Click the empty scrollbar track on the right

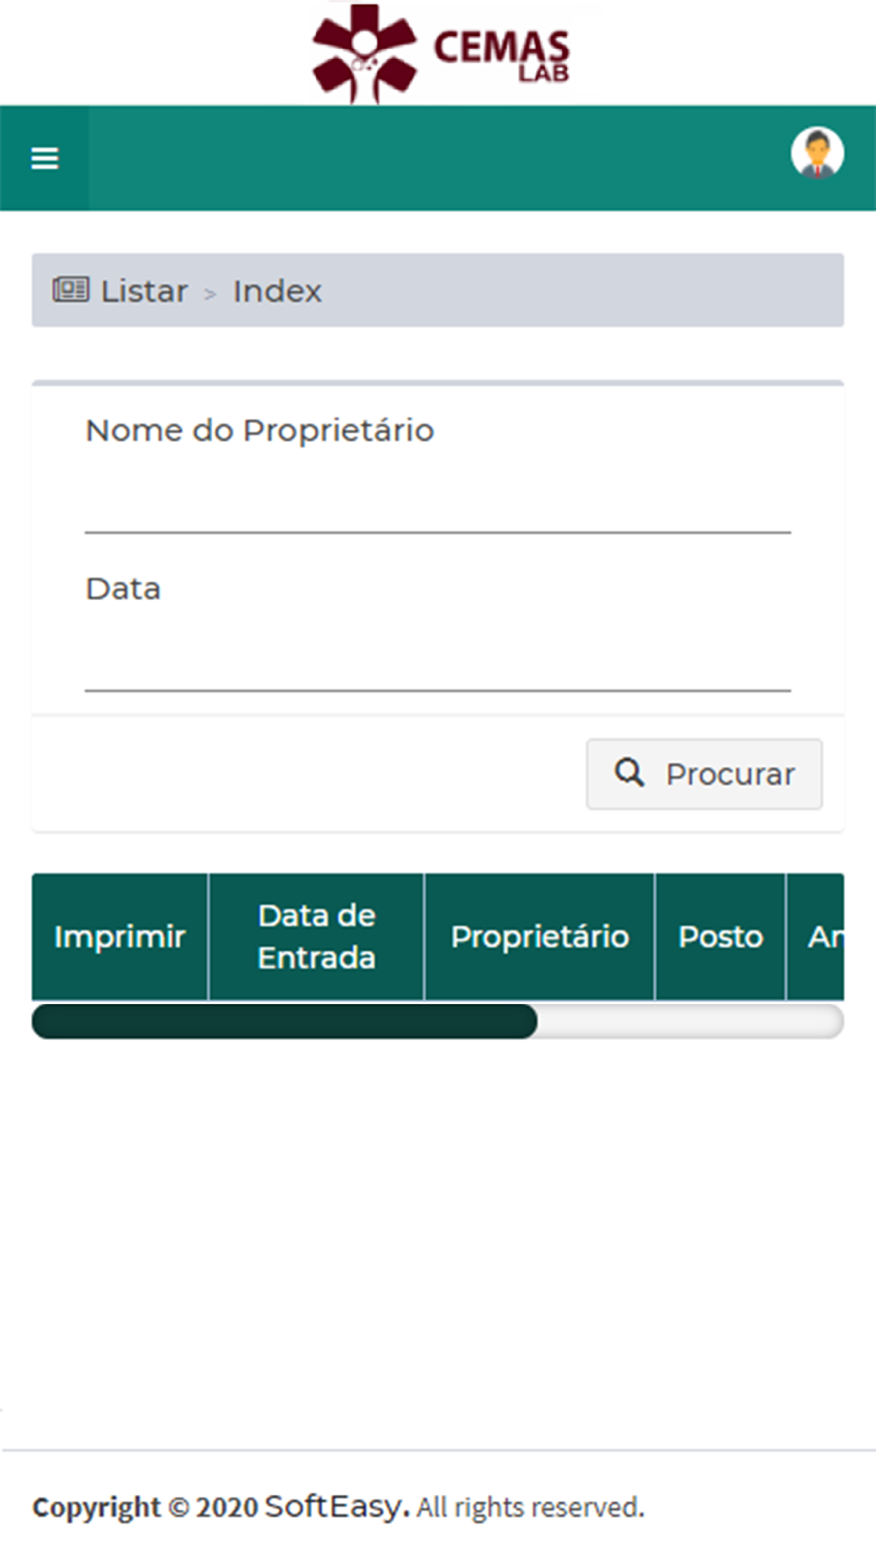click(x=690, y=1022)
